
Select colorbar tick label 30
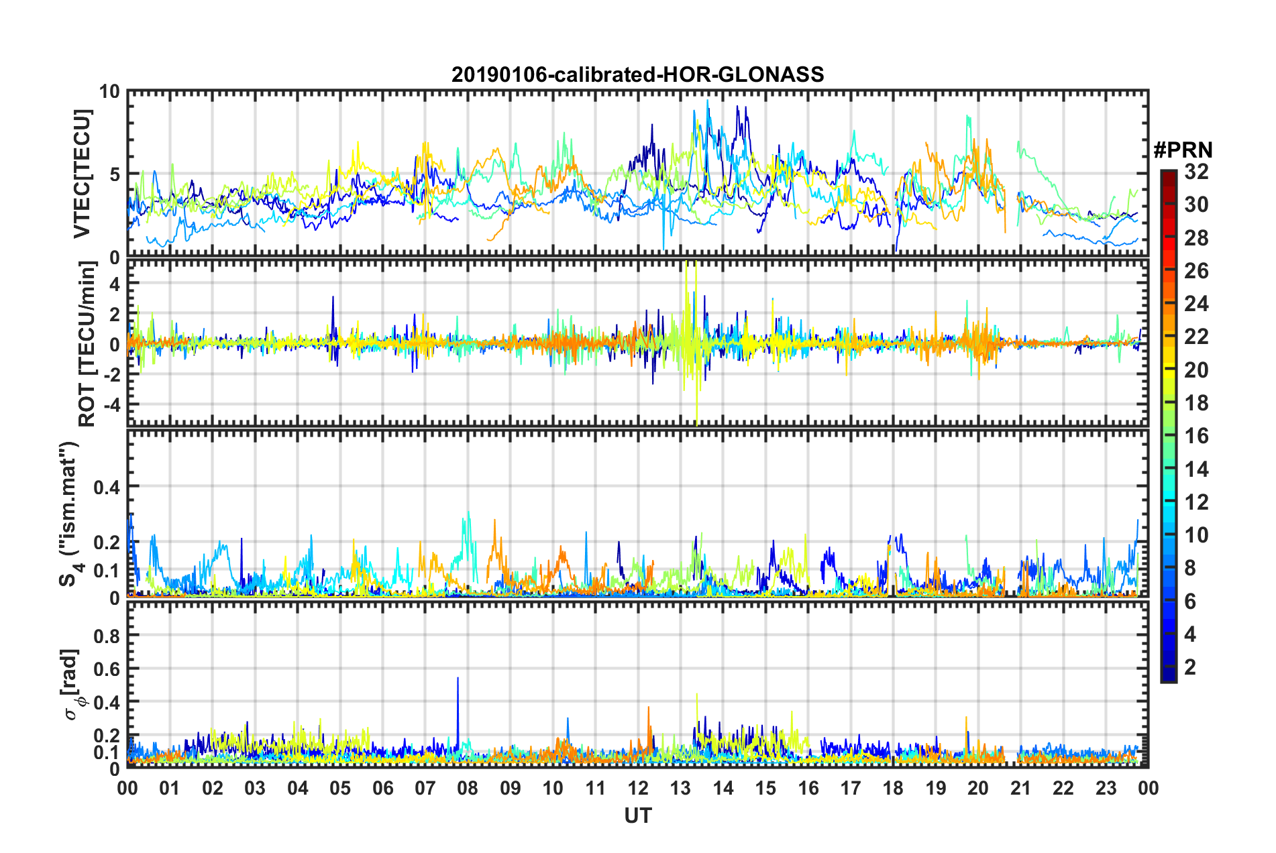1196,205
